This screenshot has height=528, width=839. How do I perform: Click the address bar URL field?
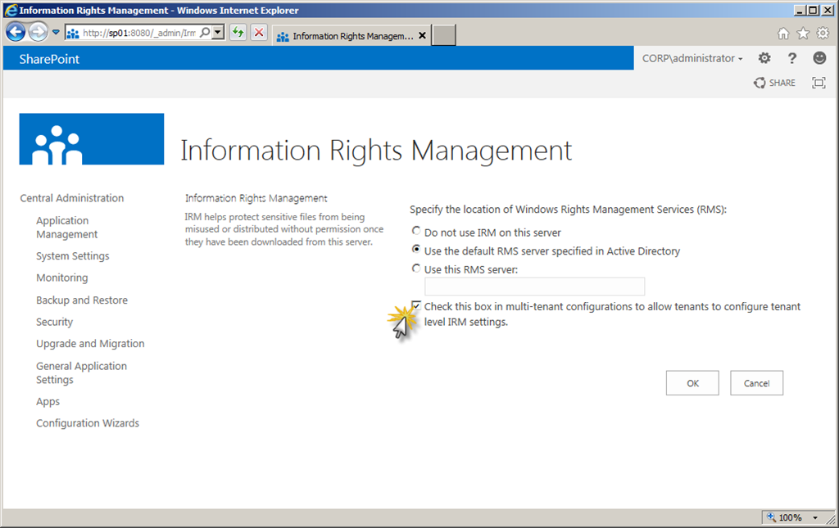[x=139, y=33]
